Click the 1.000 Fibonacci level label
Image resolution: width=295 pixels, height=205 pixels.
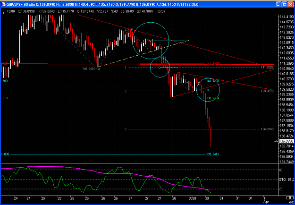pos(5,154)
